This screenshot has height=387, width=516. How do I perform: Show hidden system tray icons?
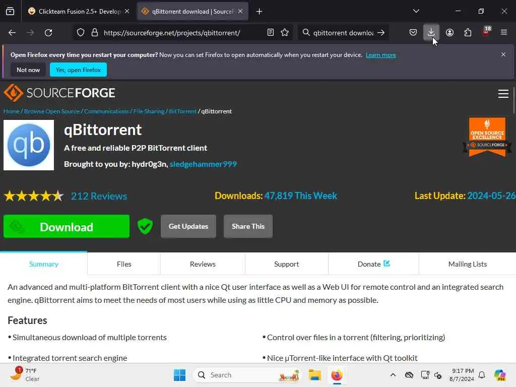393,375
